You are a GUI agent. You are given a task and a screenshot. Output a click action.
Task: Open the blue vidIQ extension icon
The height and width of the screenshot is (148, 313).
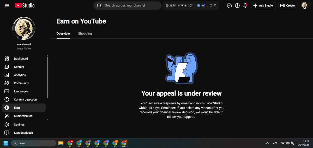198,5
